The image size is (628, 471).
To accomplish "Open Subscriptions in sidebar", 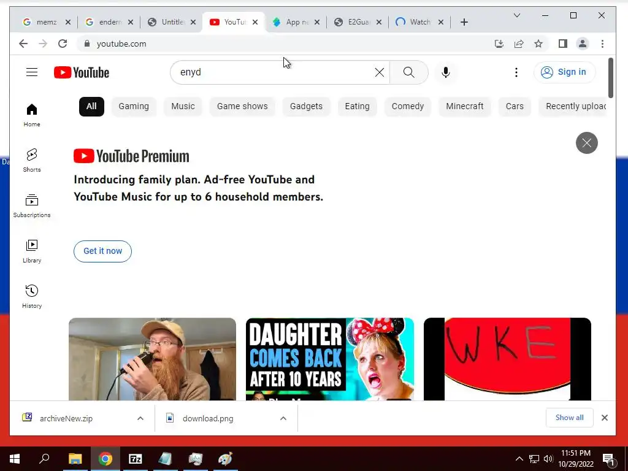I will click(x=32, y=206).
